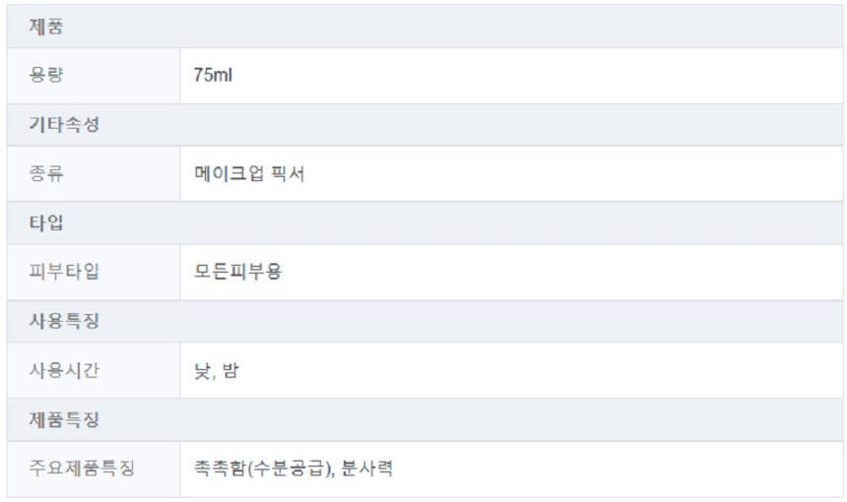847x502 pixels.
Task: Click the 촉촉함 feature text
Action: tap(221, 469)
